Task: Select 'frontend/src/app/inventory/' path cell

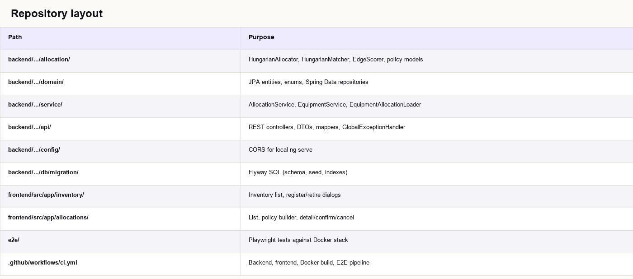Action: click(120, 196)
